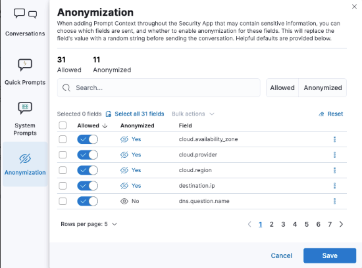Toggle Allowed switch for cloud.provider
This screenshot has width=362, height=268.
click(88, 154)
